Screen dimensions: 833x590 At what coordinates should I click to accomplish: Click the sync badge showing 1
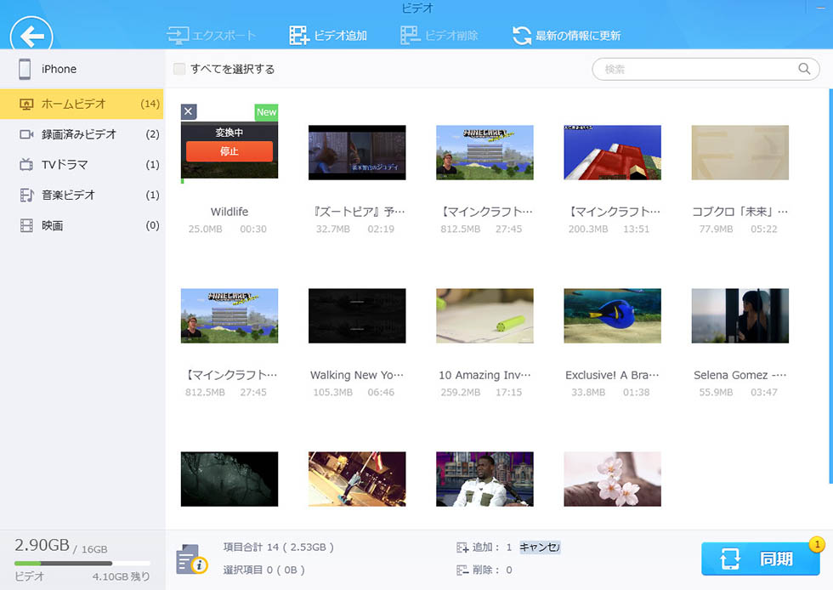(x=817, y=544)
